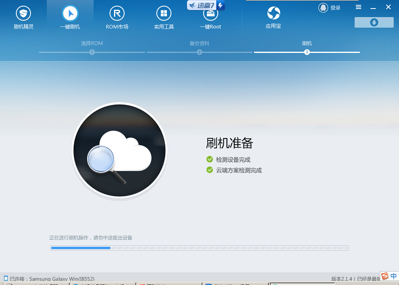This screenshot has width=399, height=285.
Task: Click the cloud magnifier illustration
Action: point(119,151)
